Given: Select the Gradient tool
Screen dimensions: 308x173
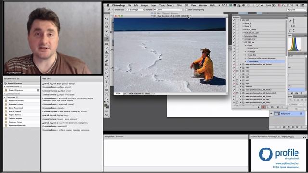Looking at the screenshot, I should point(107,65).
